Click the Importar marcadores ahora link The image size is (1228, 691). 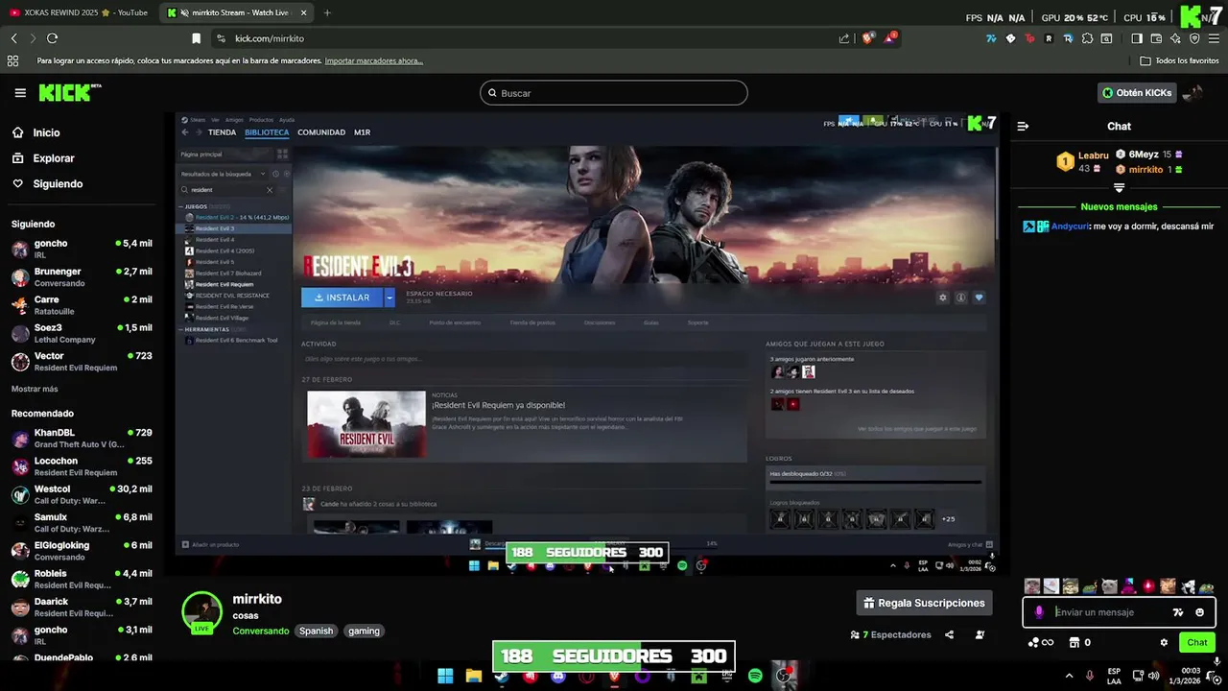[373, 60]
